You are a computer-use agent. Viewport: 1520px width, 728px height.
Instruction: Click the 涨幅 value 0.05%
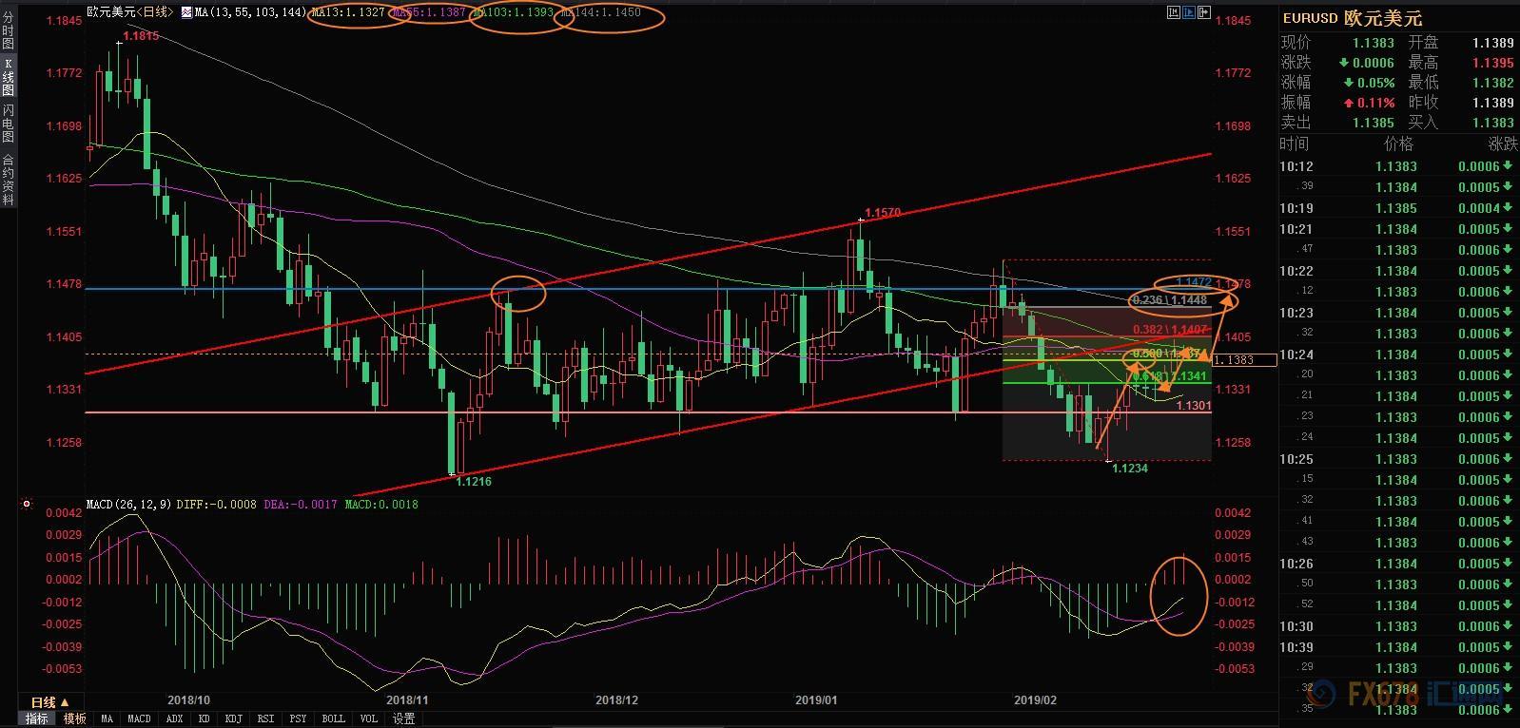click(x=1375, y=83)
